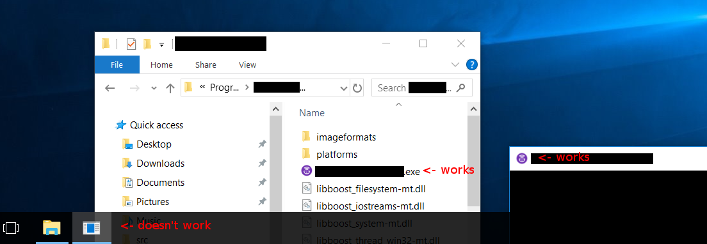Open the recent locations dropdown arrow

(x=154, y=88)
